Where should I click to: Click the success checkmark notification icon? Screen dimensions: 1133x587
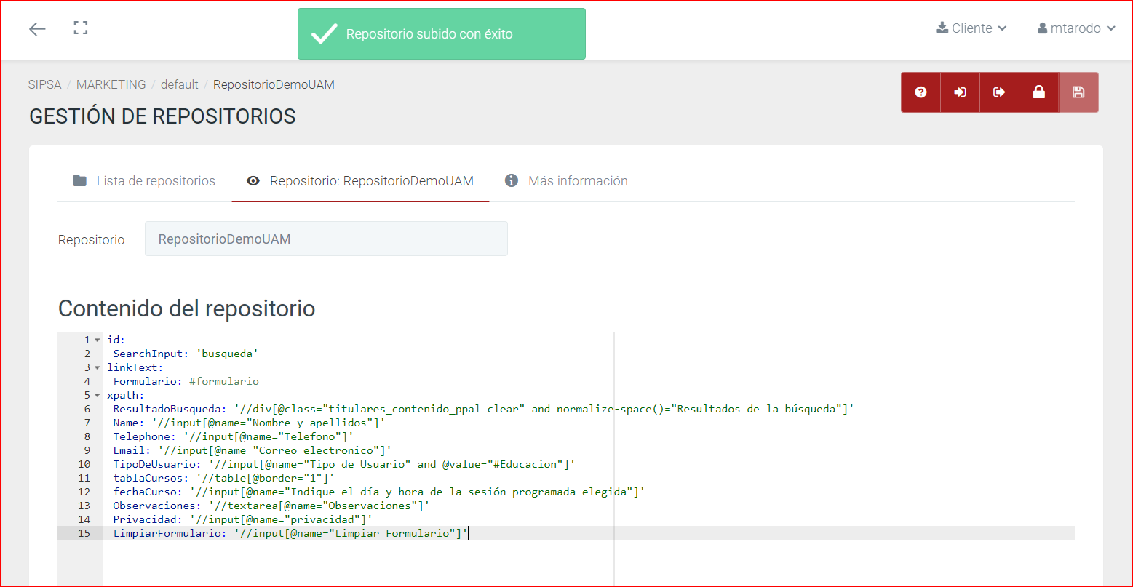tap(324, 34)
